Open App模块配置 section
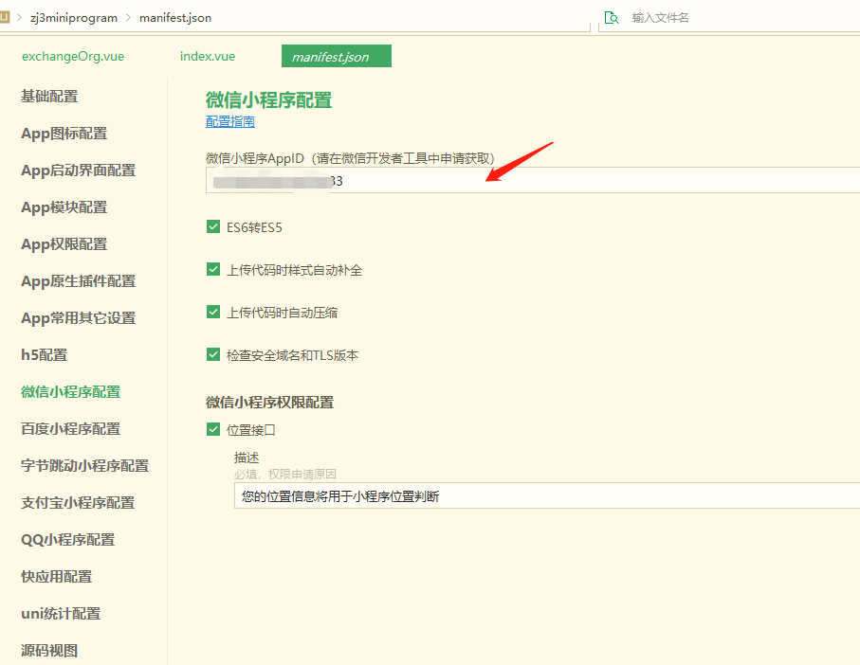860x665 pixels. coord(64,207)
